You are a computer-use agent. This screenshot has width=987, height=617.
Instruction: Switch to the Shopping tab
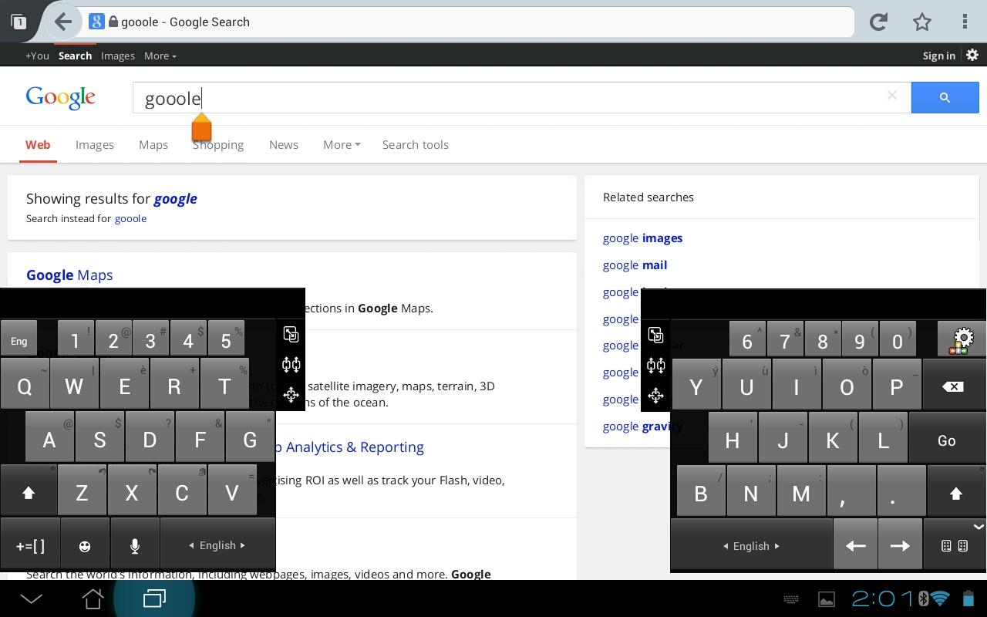[x=218, y=144]
